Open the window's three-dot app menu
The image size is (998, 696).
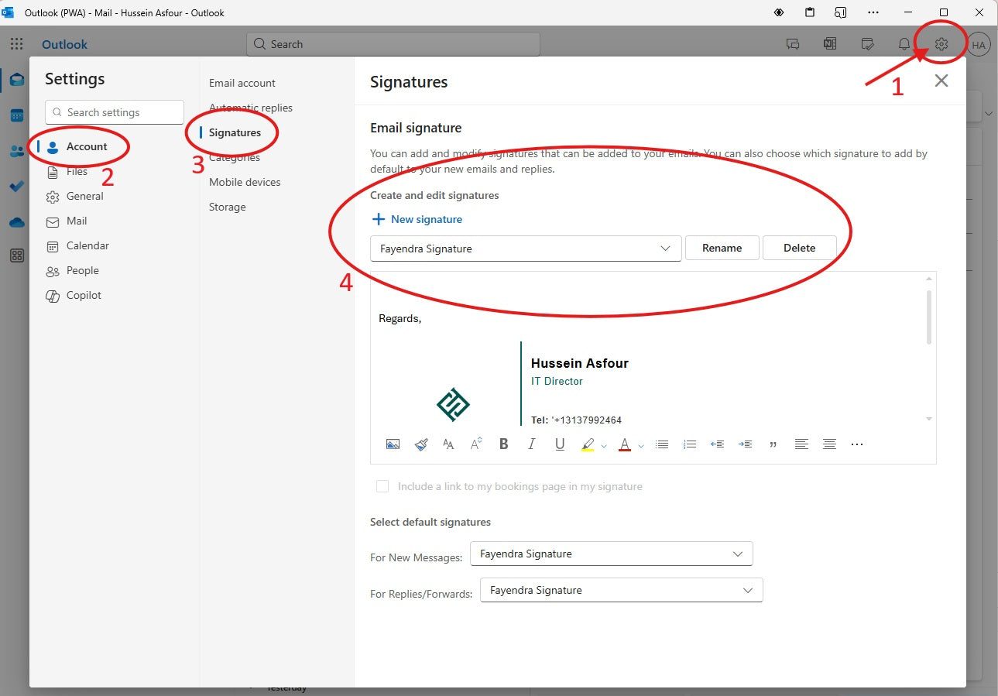pyautogui.click(x=873, y=12)
